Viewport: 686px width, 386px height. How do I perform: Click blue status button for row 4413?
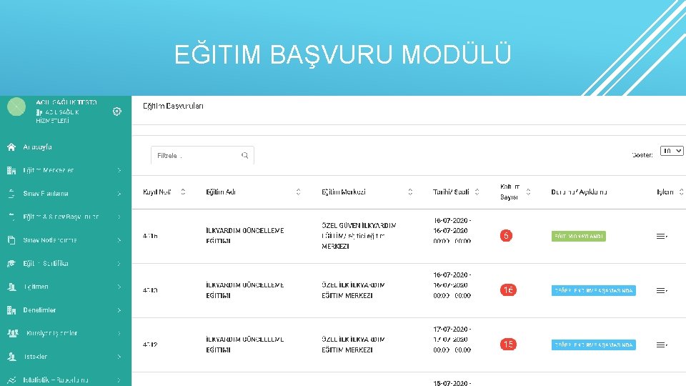point(593,291)
